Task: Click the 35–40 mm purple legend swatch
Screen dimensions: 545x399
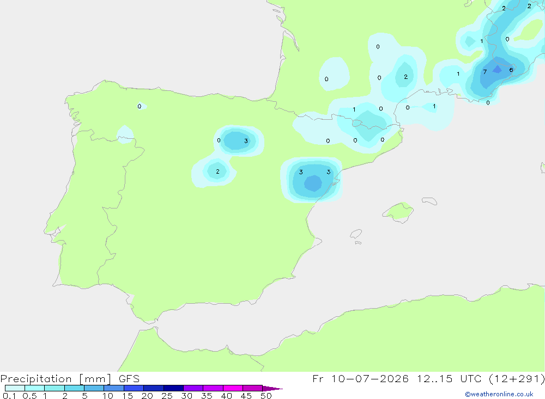Action: click(213, 388)
